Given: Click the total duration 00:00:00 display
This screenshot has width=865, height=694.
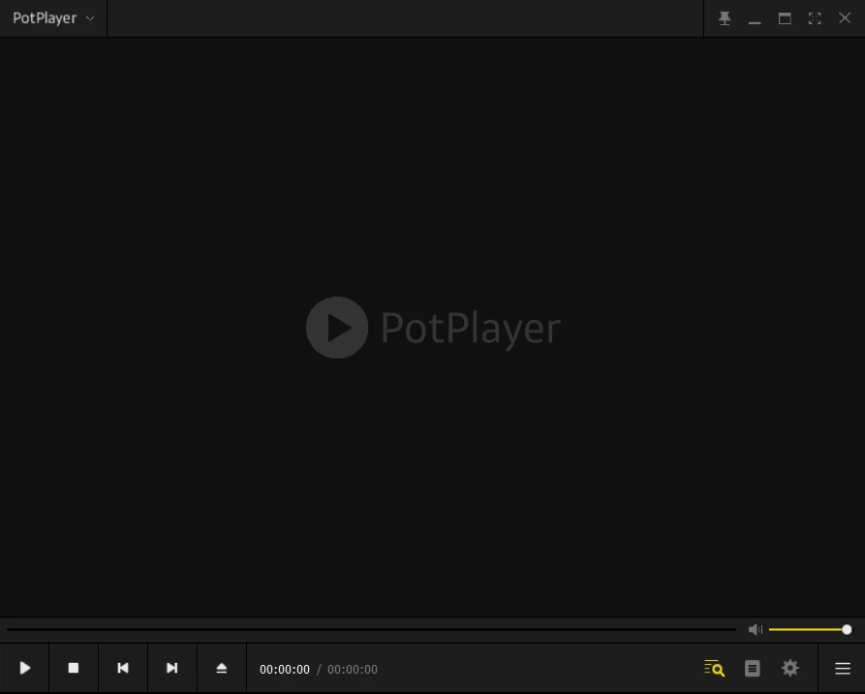Looking at the screenshot, I should point(353,669).
